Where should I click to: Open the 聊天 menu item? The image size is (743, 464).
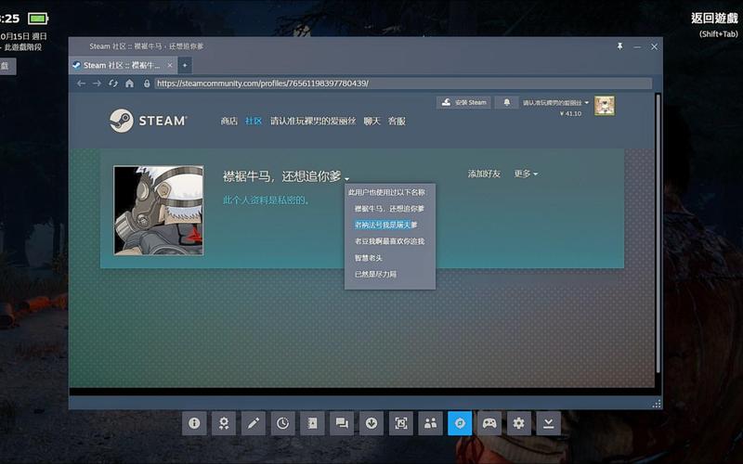pyautogui.click(x=372, y=122)
